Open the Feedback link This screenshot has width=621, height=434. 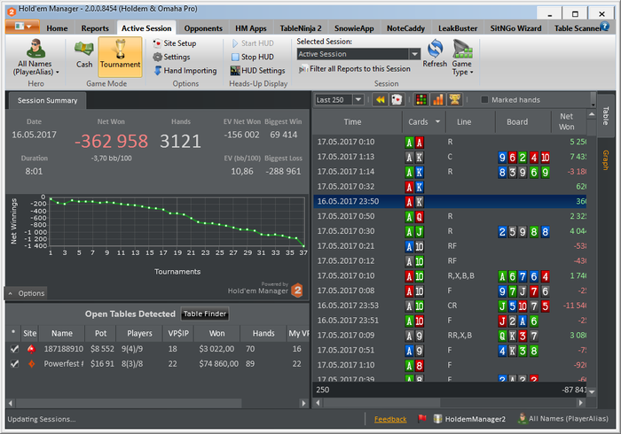(x=390, y=419)
